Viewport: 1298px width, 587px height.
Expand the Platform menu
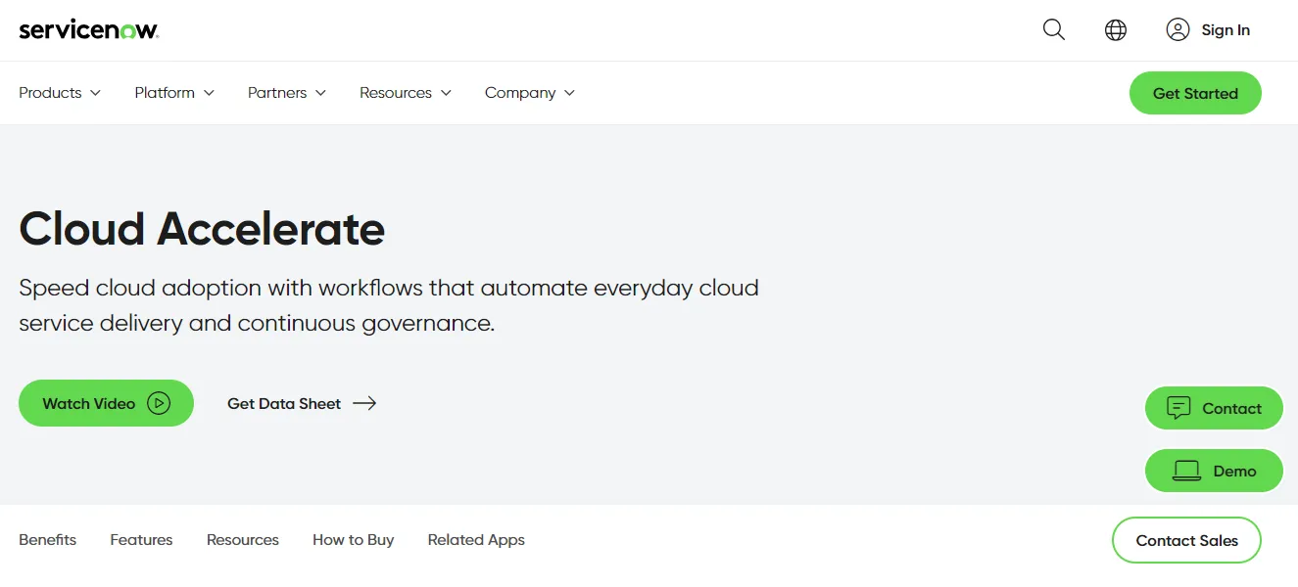174,93
